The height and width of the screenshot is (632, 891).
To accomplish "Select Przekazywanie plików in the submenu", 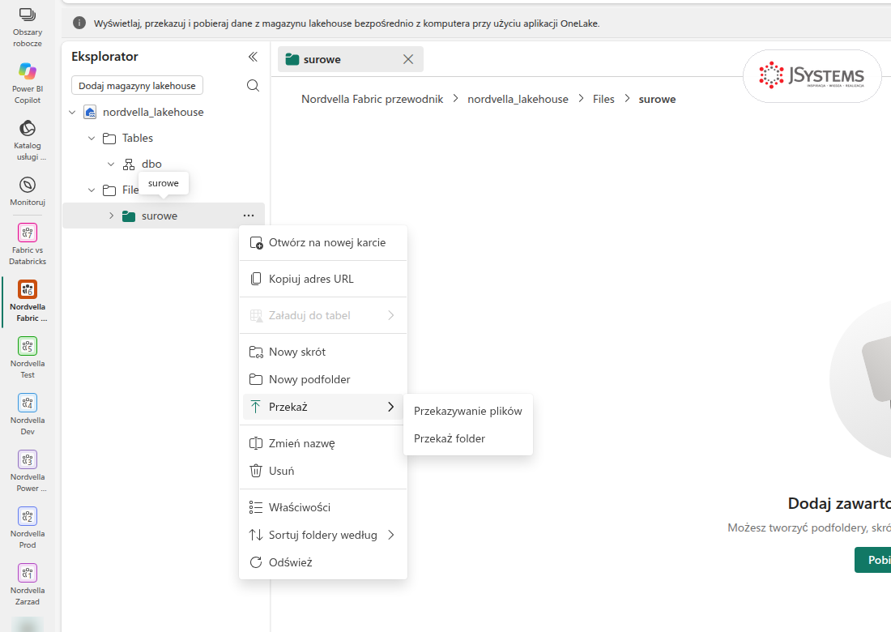I will pos(467,411).
